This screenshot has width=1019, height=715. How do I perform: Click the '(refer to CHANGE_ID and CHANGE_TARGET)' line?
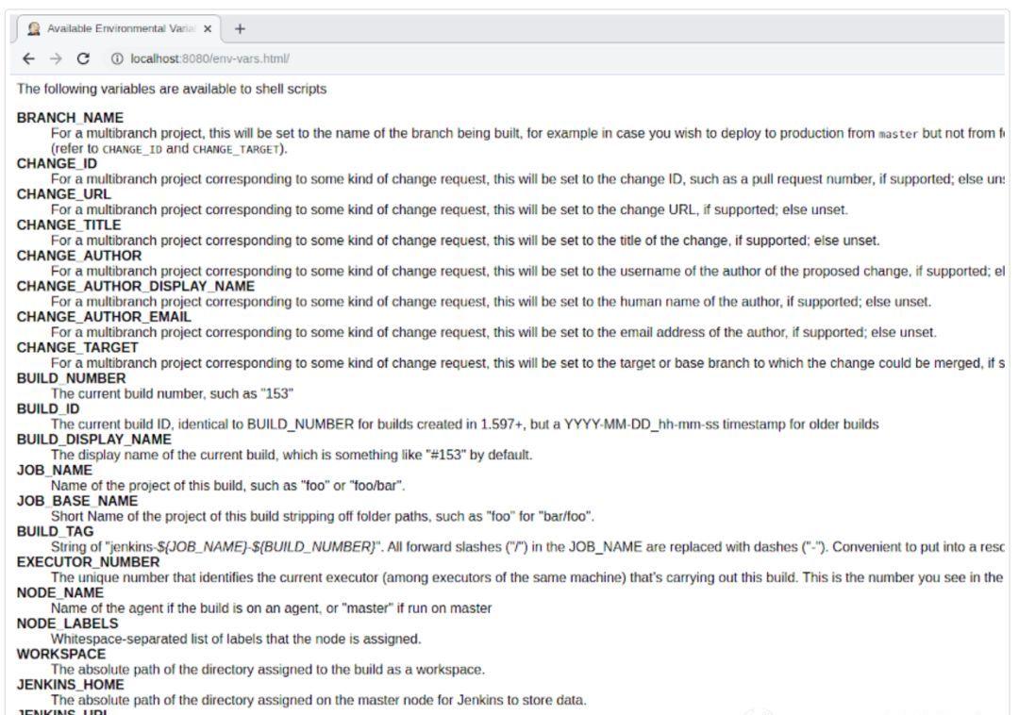pos(169,149)
